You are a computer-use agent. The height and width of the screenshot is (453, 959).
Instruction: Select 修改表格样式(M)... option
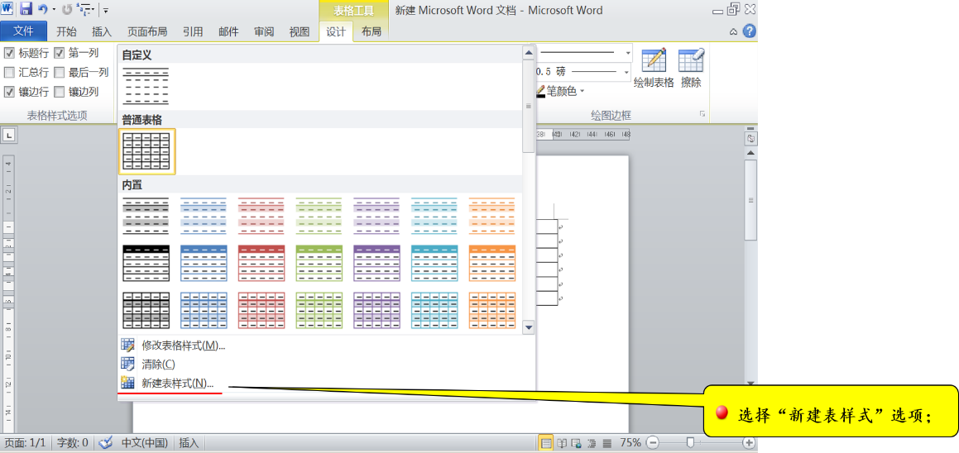pyautogui.click(x=183, y=346)
